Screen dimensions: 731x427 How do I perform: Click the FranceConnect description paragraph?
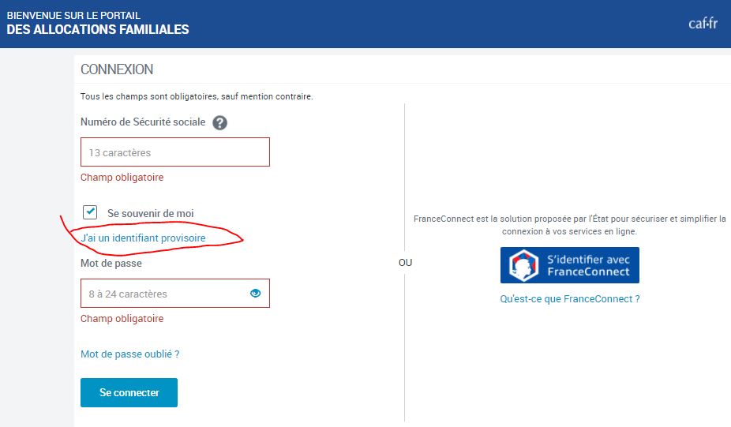[569, 225]
